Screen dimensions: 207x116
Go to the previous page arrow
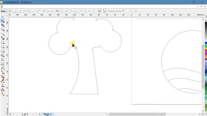point(17,114)
